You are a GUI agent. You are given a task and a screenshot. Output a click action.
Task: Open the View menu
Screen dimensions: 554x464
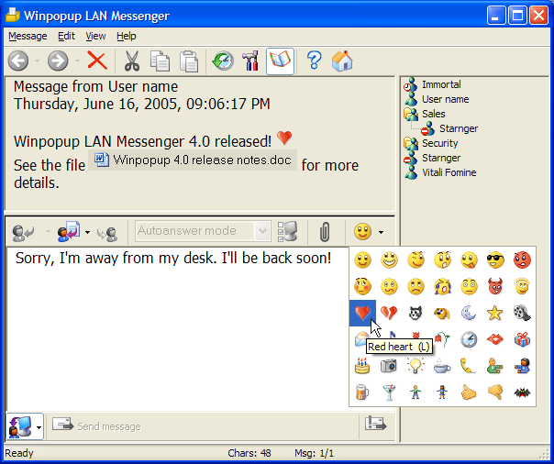(x=95, y=36)
